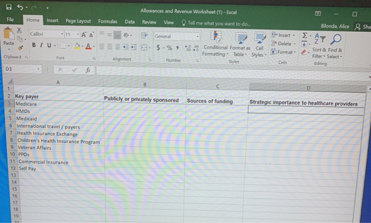Open the Borders dropdown arrow

[68, 46]
